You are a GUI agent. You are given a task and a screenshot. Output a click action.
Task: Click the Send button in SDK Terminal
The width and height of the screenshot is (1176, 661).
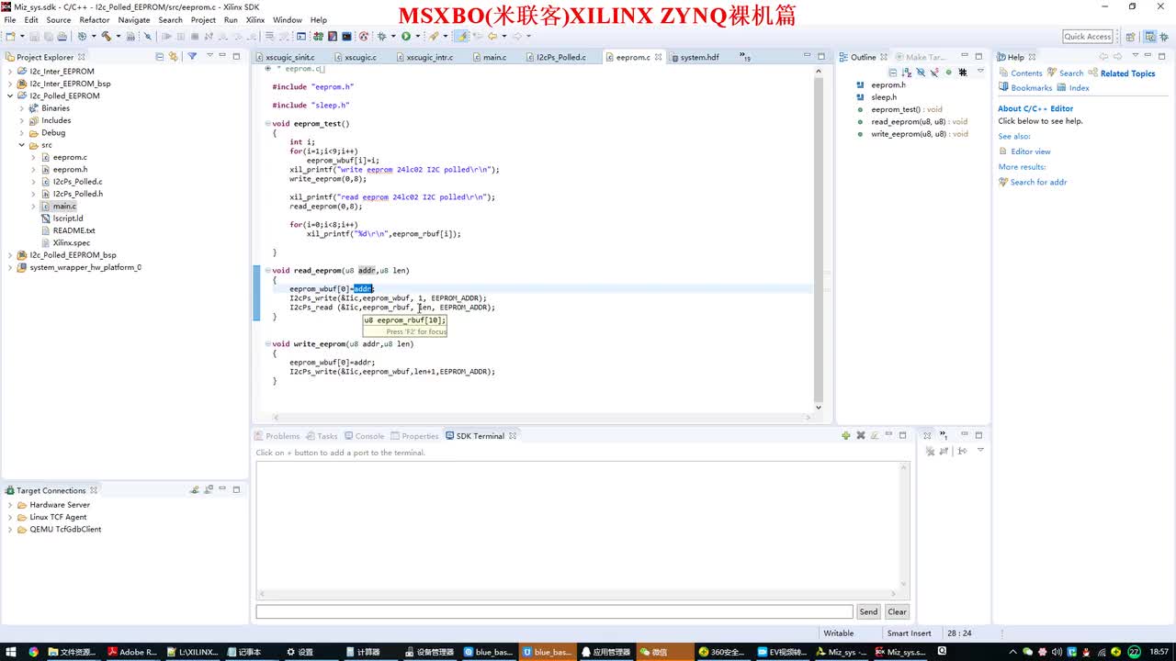point(868,611)
